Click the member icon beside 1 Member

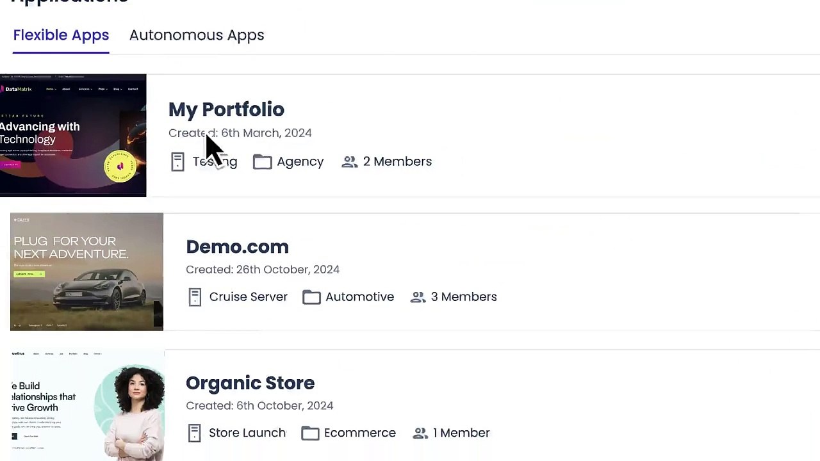coord(420,433)
